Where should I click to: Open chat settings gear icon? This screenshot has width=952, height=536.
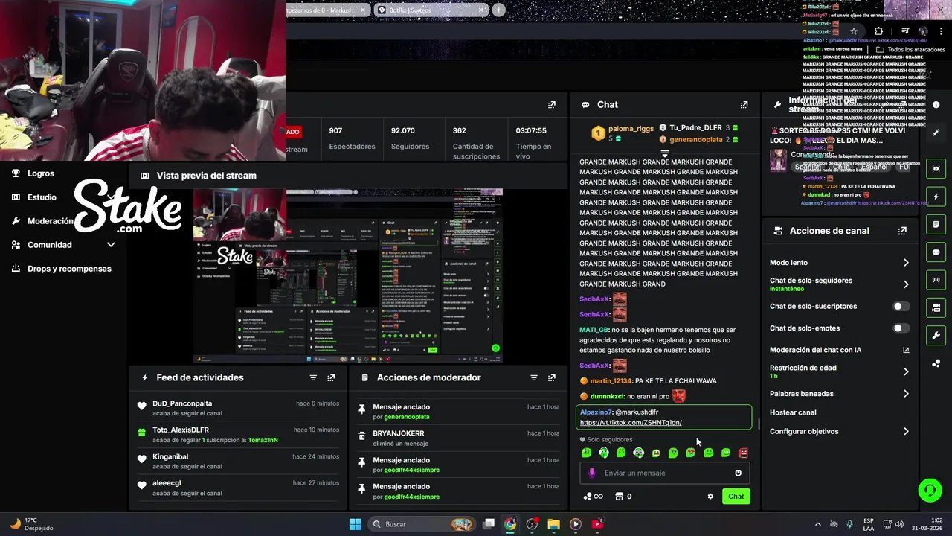(710, 497)
